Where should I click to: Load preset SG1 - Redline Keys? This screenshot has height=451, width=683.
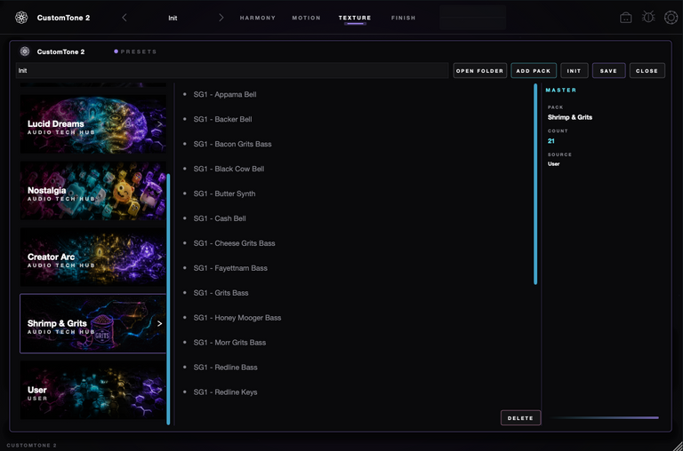point(225,392)
